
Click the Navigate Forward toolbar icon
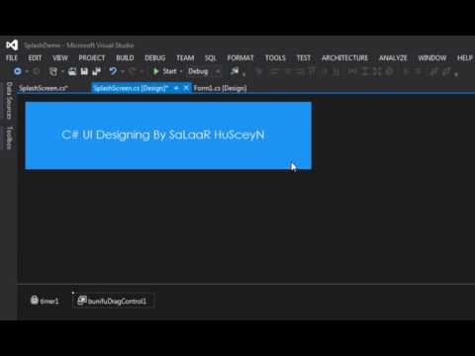(x=37, y=71)
